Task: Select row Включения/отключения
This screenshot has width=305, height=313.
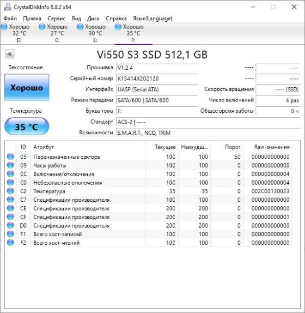Action: (148, 174)
